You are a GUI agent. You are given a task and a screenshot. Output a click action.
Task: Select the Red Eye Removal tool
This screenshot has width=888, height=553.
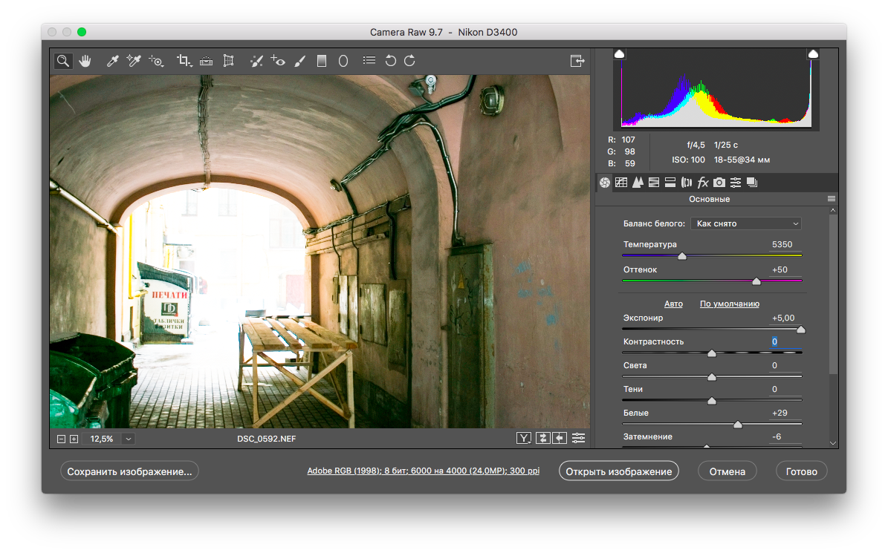pyautogui.click(x=278, y=61)
